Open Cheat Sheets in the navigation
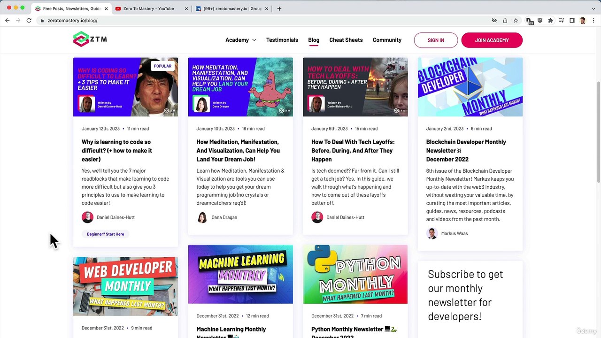Screen dimensions: 601x338 click(346, 40)
